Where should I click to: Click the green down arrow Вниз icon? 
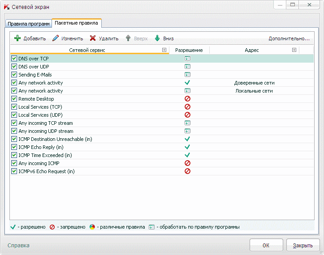157,38
